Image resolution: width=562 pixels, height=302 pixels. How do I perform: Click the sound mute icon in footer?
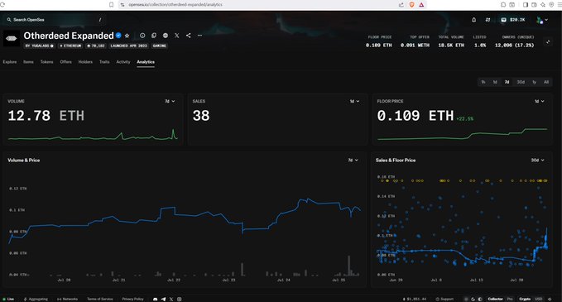[550, 299]
